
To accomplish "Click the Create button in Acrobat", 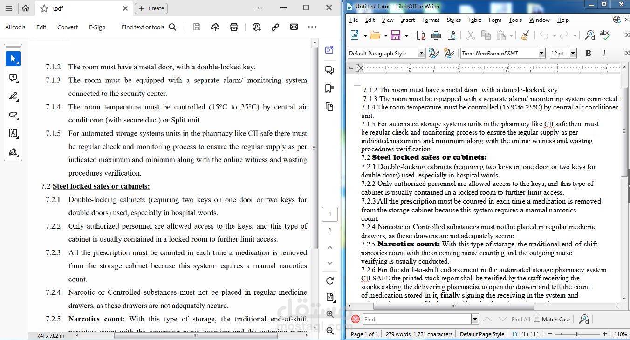I will (x=151, y=8).
